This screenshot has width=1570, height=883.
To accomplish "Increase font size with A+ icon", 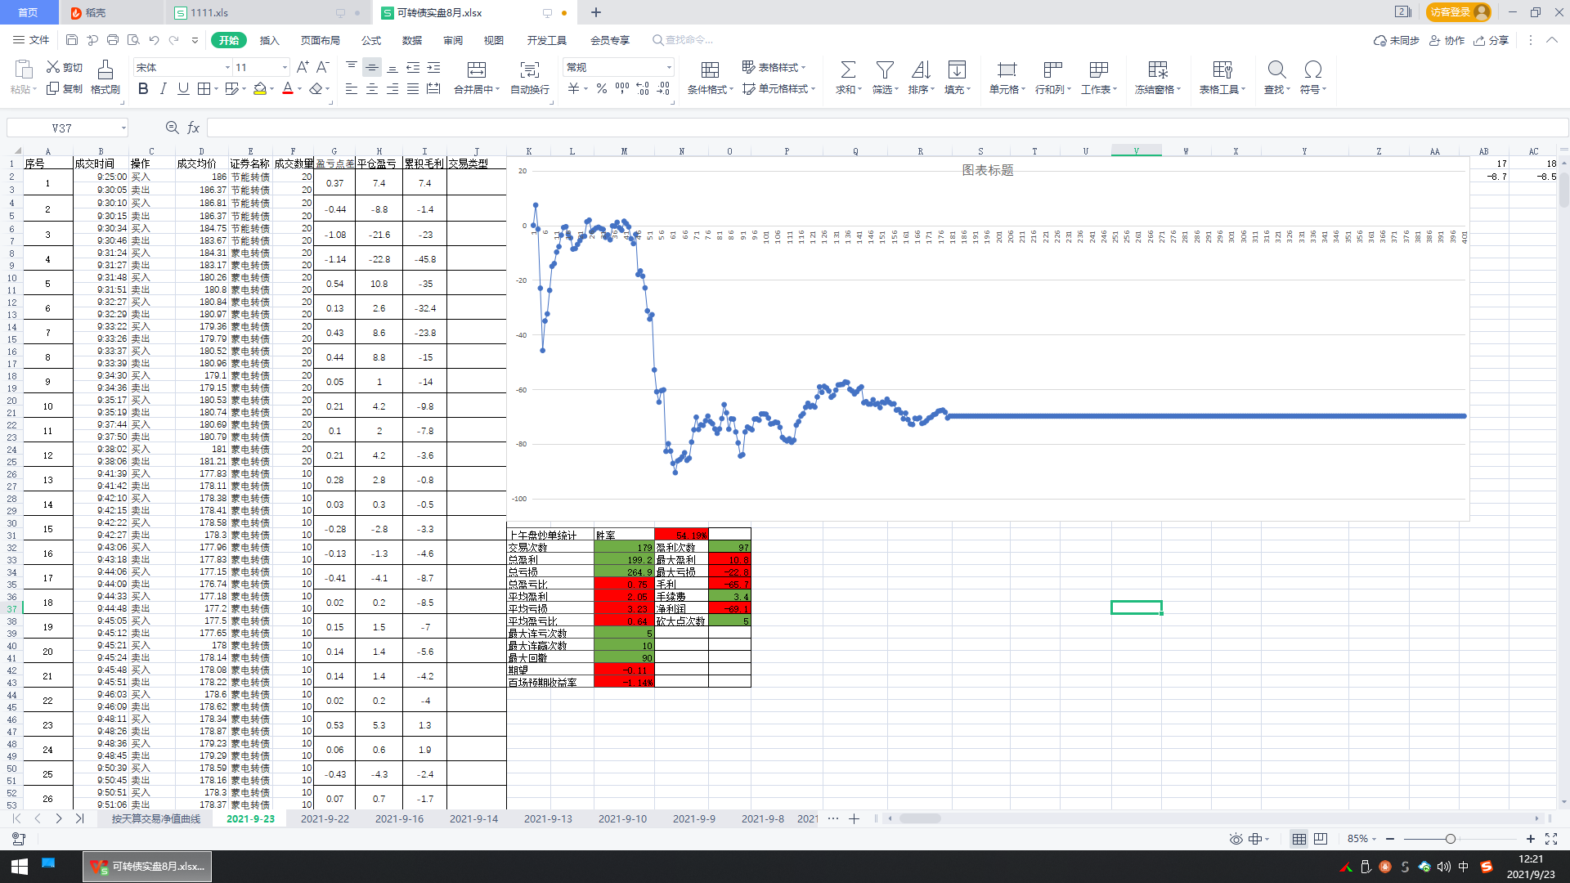I will tap(303, 67).
